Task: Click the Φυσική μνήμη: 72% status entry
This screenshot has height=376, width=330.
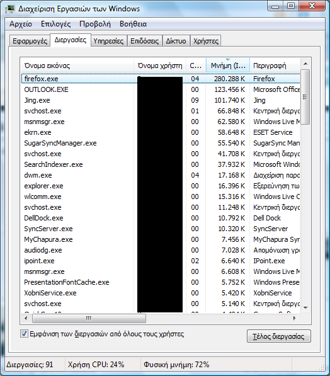Action: coord(176,365)
